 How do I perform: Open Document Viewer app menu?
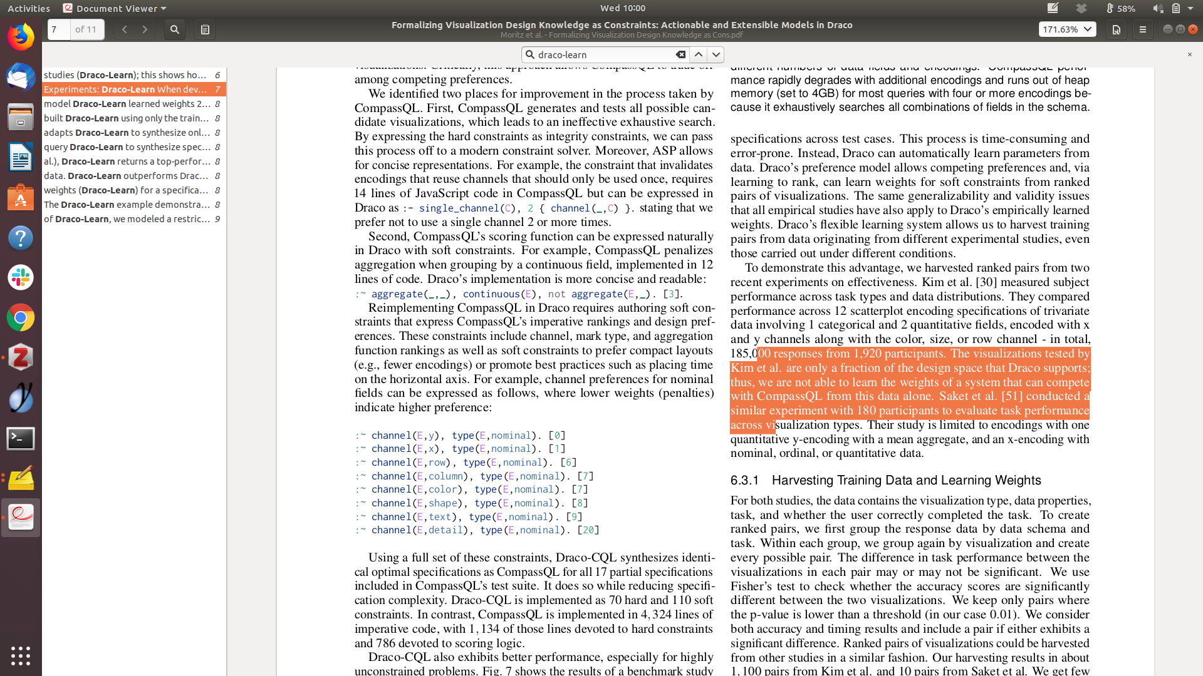tap(115, 8)
